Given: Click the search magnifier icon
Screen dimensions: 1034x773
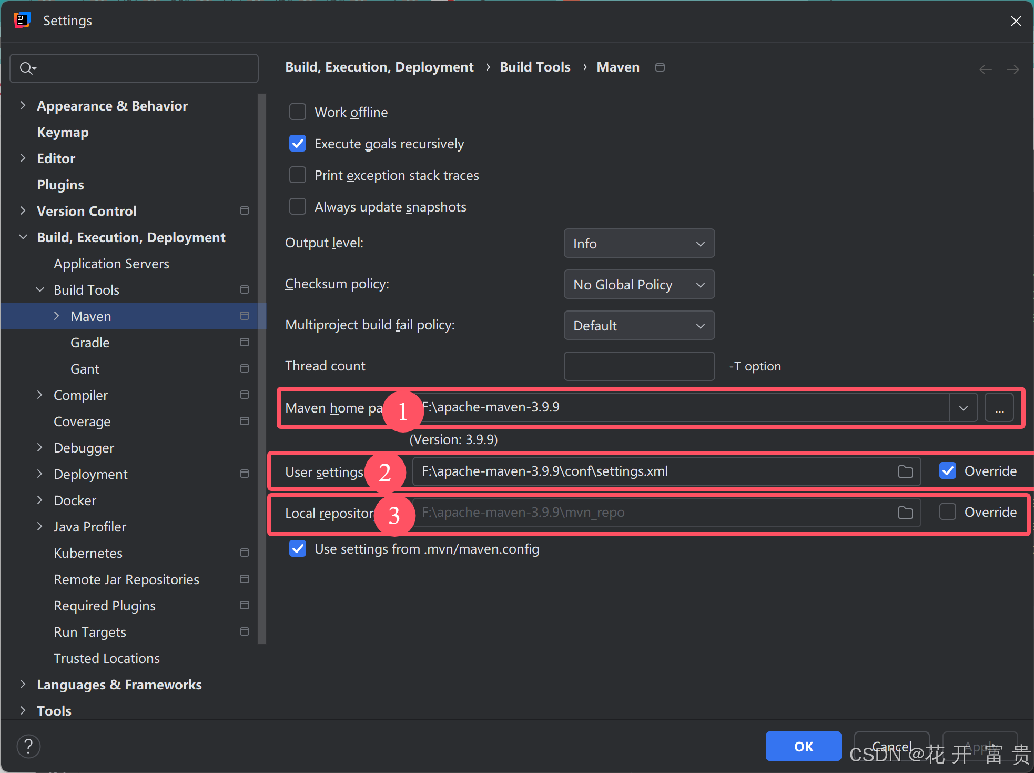Looking at the screenshot, I should [26, 68].
